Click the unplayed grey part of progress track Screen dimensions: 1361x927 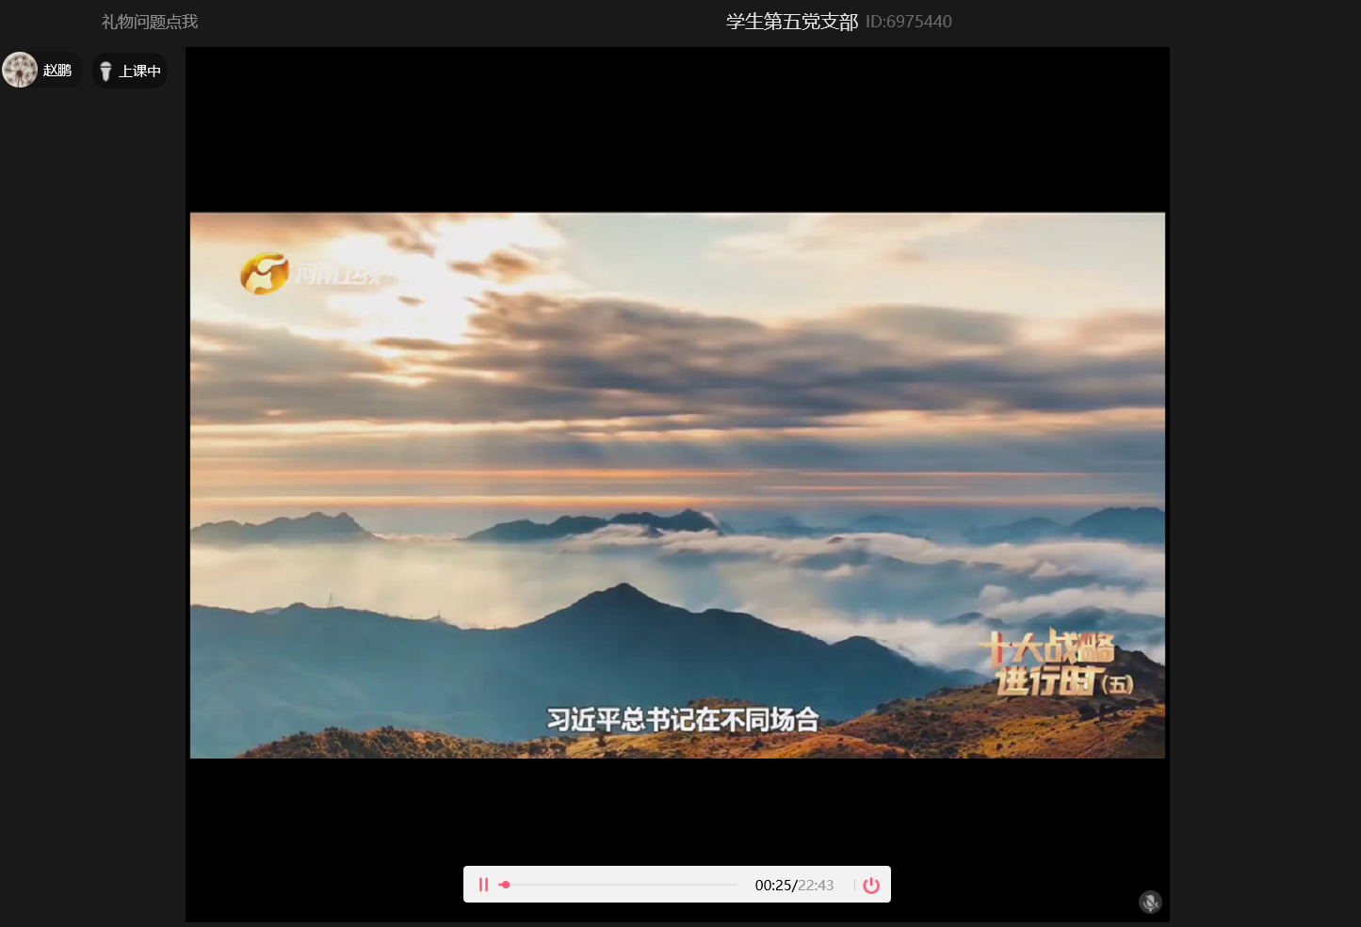(622, 885)
